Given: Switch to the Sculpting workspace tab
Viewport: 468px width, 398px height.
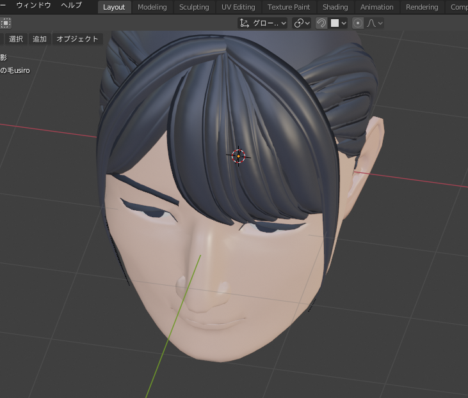Looking at the screenshot, I should [x=194, y=7].
